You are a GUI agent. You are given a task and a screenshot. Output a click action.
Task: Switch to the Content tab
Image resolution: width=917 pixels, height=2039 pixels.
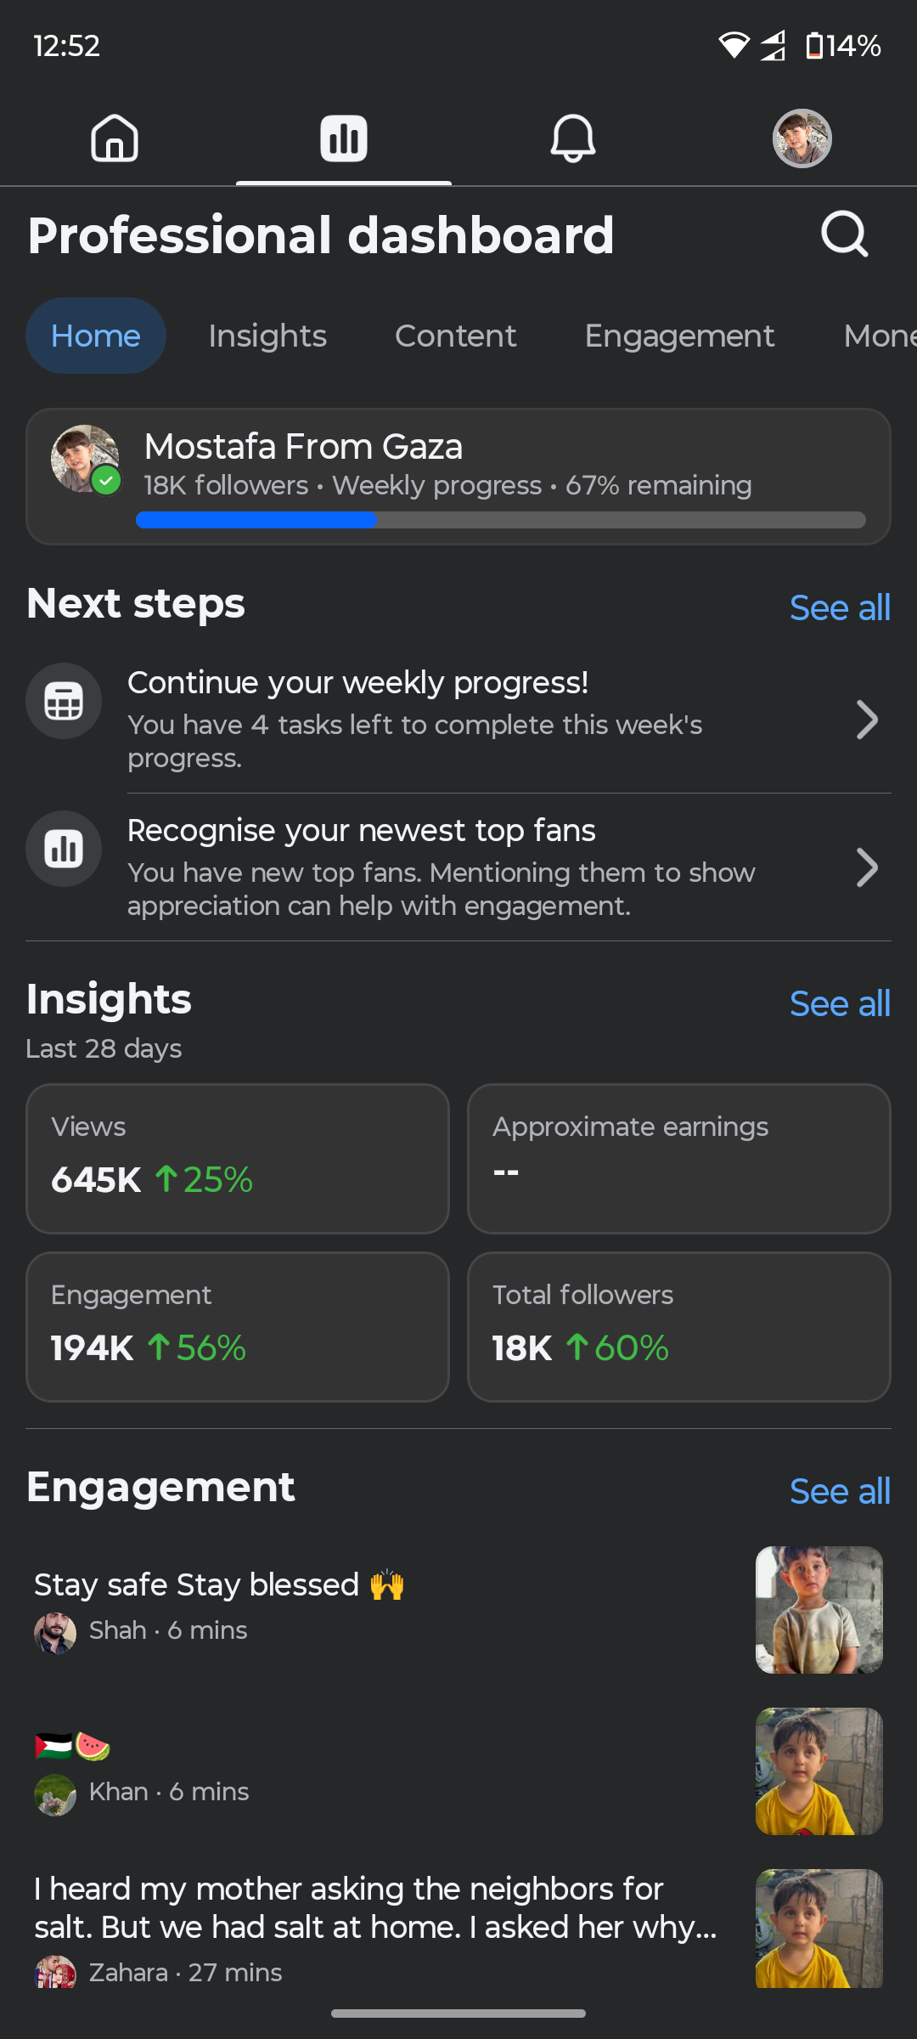[455, 336]
